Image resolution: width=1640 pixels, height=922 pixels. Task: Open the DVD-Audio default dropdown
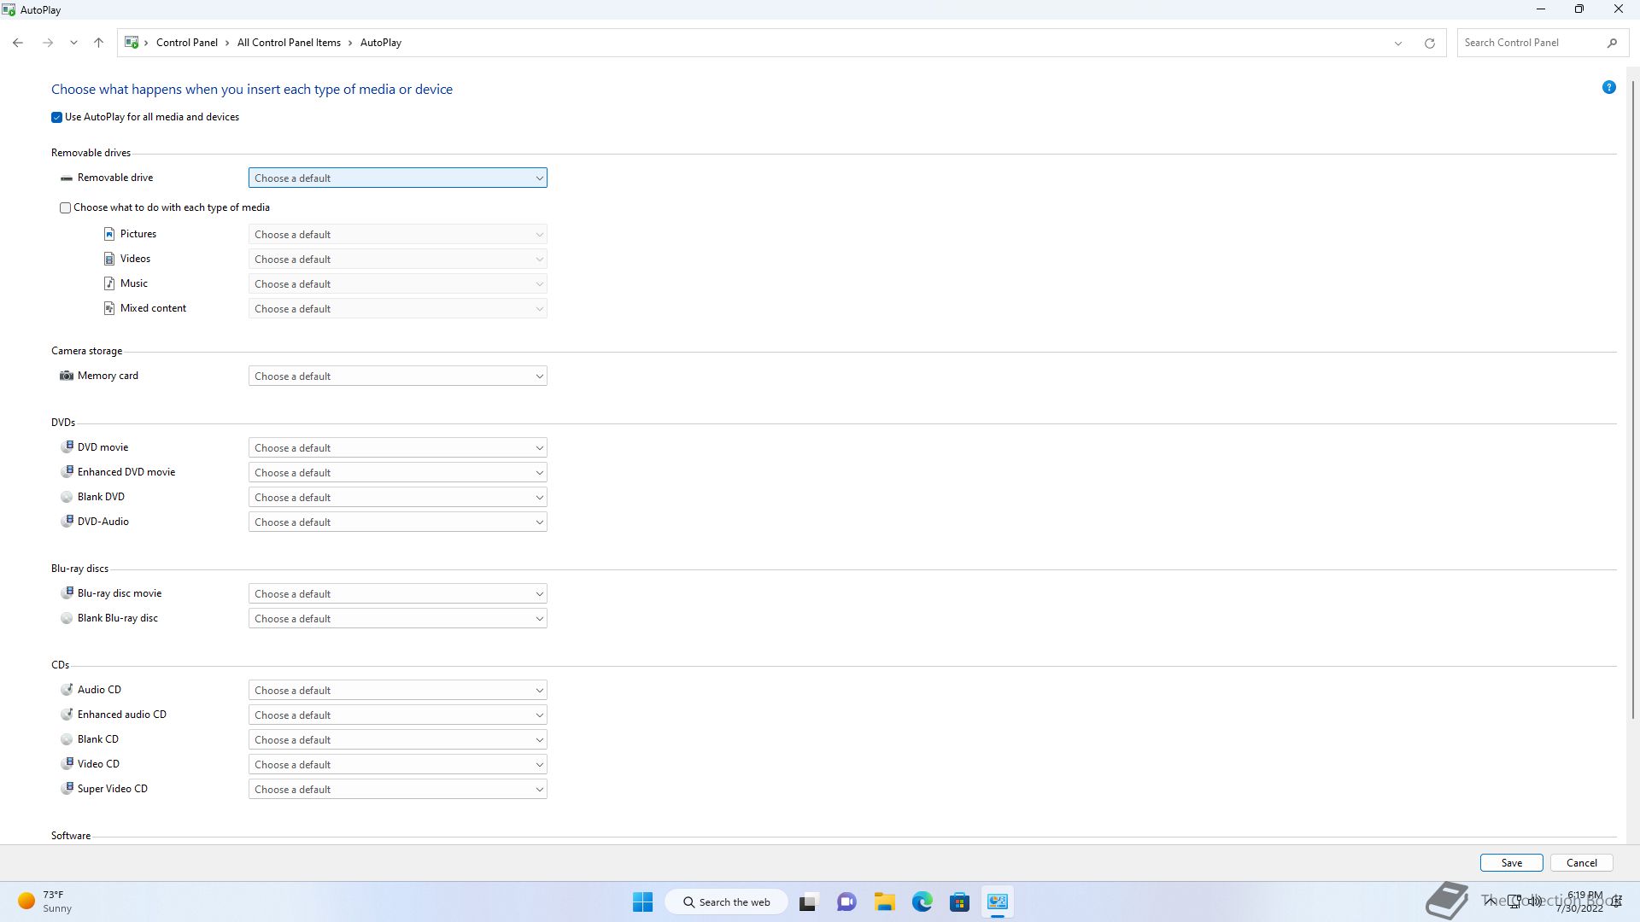[x=397, y=522]
